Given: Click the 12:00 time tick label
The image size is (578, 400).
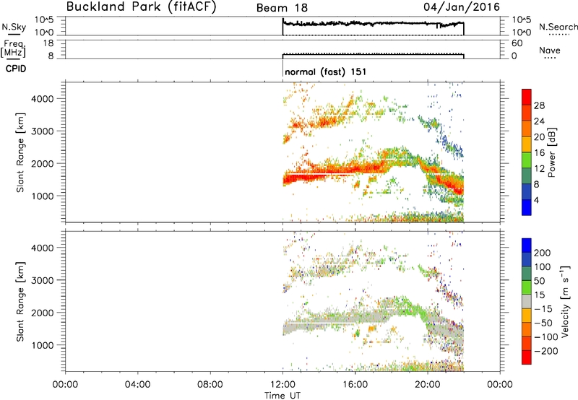Looking at the screenshot, I should pos(282,385).
